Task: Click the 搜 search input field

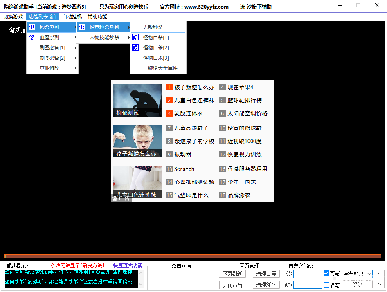Action: point(307,274)
